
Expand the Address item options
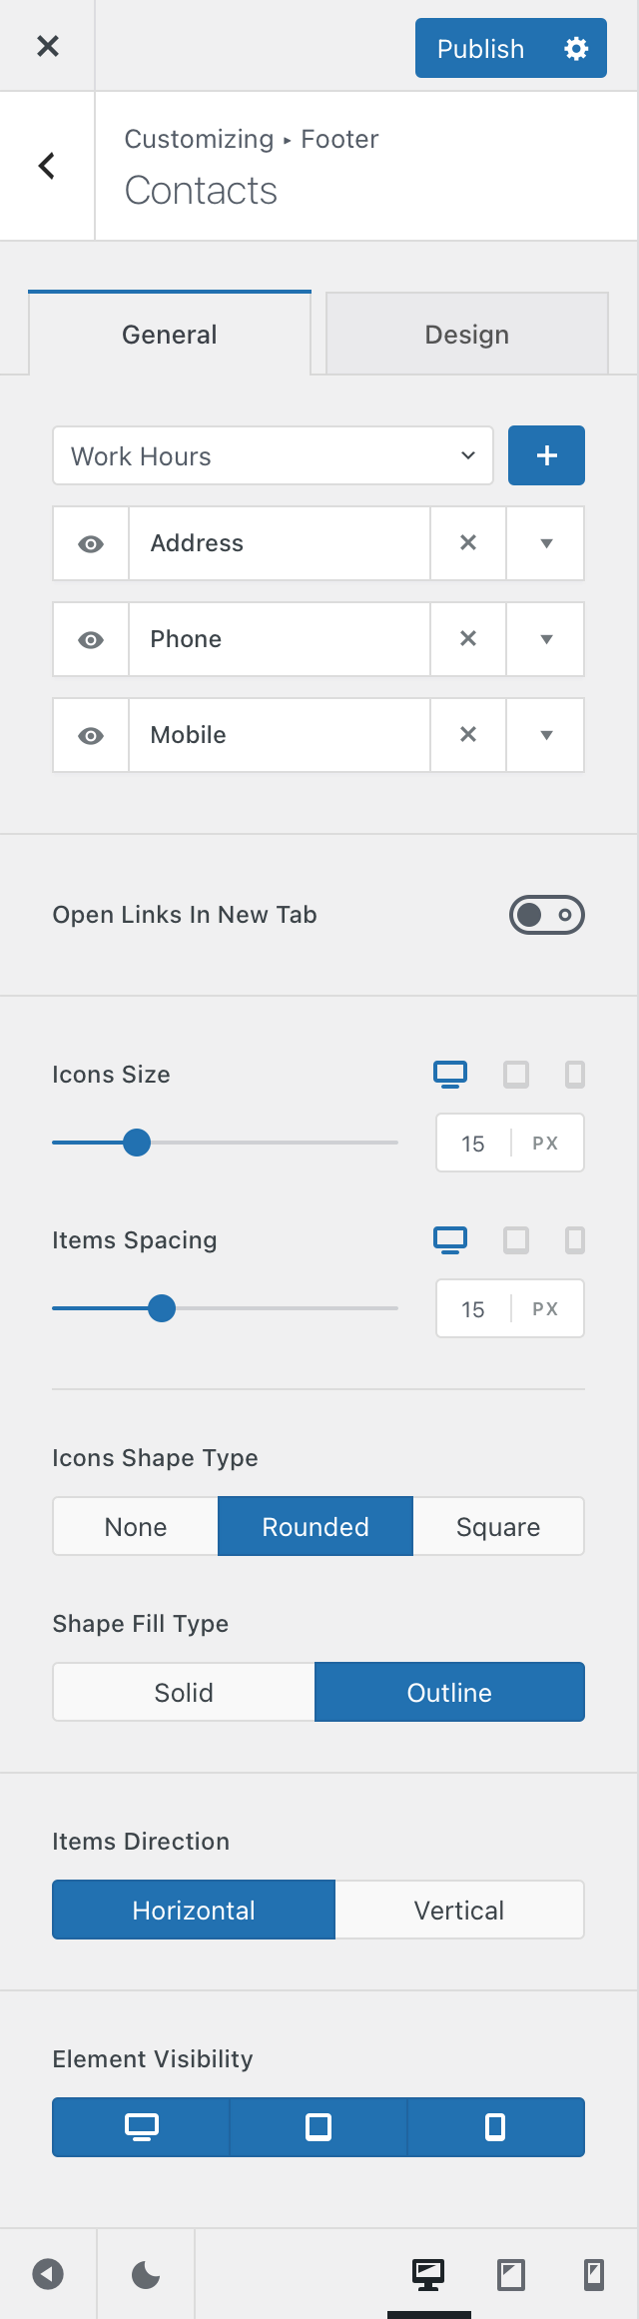(546, 543)
